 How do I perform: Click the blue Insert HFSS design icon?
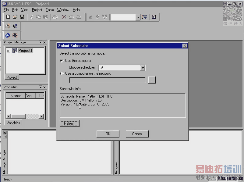point(8,35)
